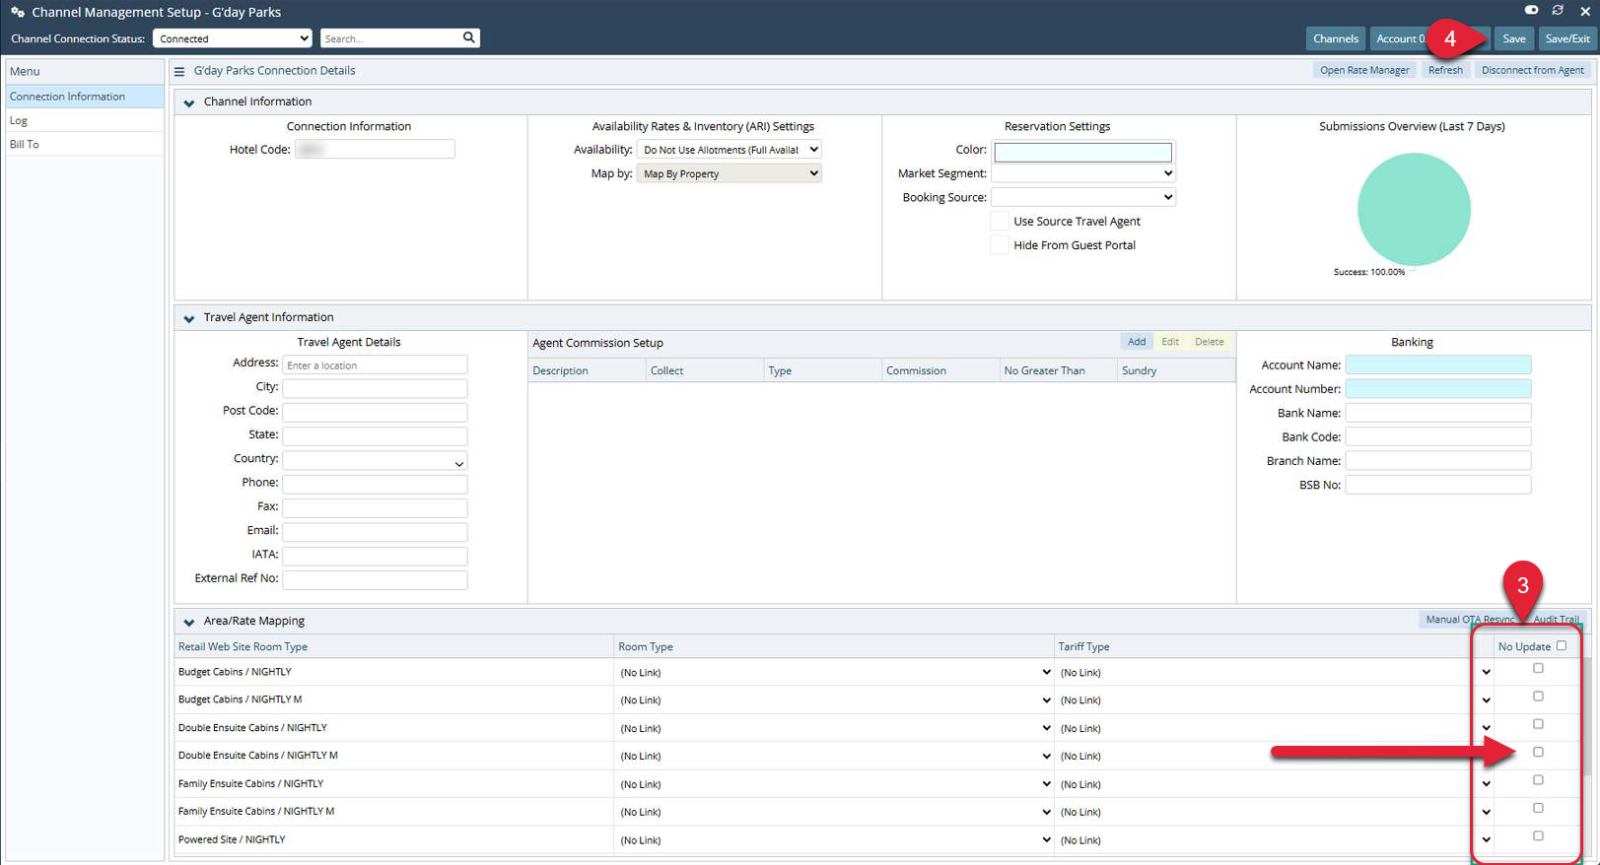Open the hamburger menu beside G'day Parks Connection Details
Image resolution: width=1600 pixels, height=865 pixels.
click(x=179, y=71)
